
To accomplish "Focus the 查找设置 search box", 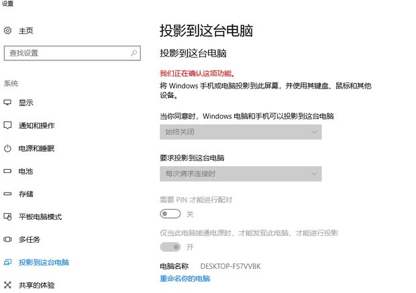I will point(72,53).
